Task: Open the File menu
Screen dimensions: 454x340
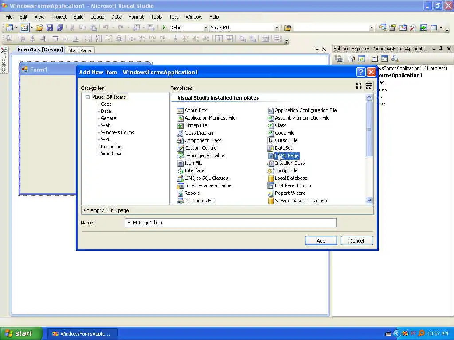Action: point(9,17)
